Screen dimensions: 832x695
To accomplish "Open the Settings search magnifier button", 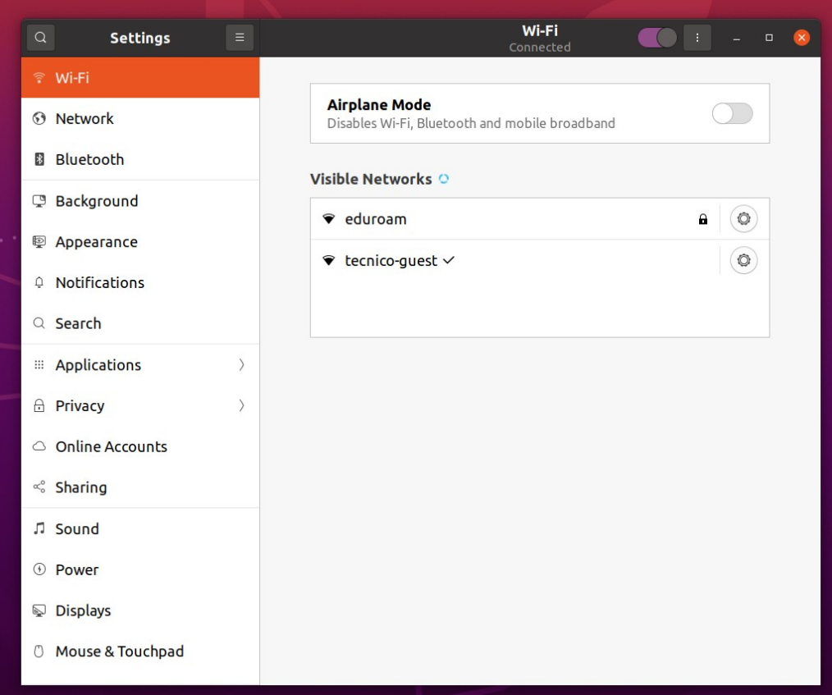I will [x=40, y=38].
